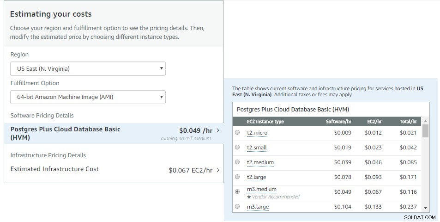Click the $0.046 EC2 price for t2.medium
This screenshot has width=440, height=222.
(373, 162)
